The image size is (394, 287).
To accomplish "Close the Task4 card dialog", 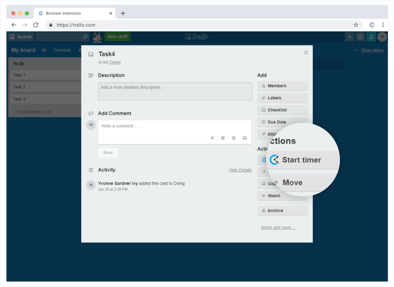I will coord(305,53).
